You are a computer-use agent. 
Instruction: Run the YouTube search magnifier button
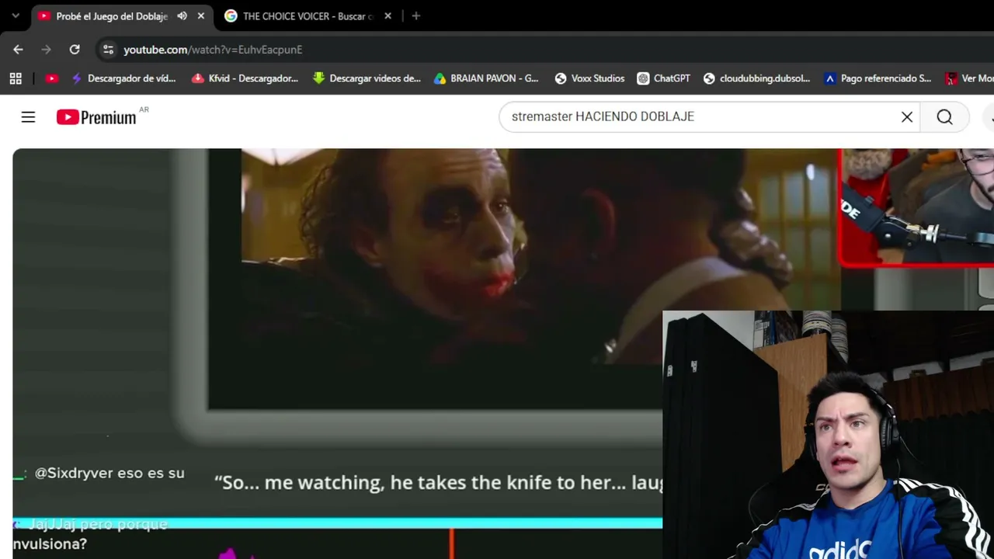(x=944, y=116)
